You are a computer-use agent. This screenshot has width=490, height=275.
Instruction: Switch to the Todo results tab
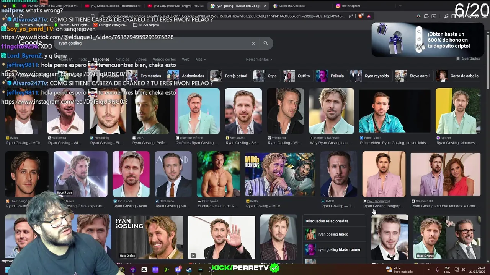tap(83, 59)
